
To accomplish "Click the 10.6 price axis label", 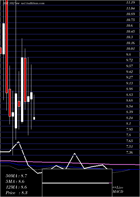I will (x=129, y=26).
